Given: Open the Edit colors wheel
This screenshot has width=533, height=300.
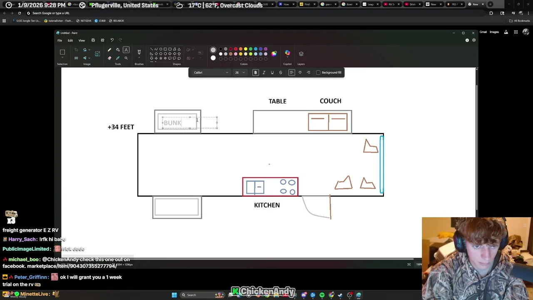Looking at the screenshot, I should pos(274,53).
